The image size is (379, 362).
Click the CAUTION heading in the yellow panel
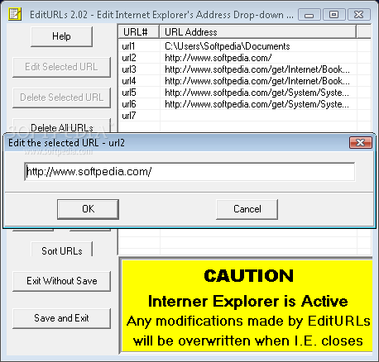248,276
